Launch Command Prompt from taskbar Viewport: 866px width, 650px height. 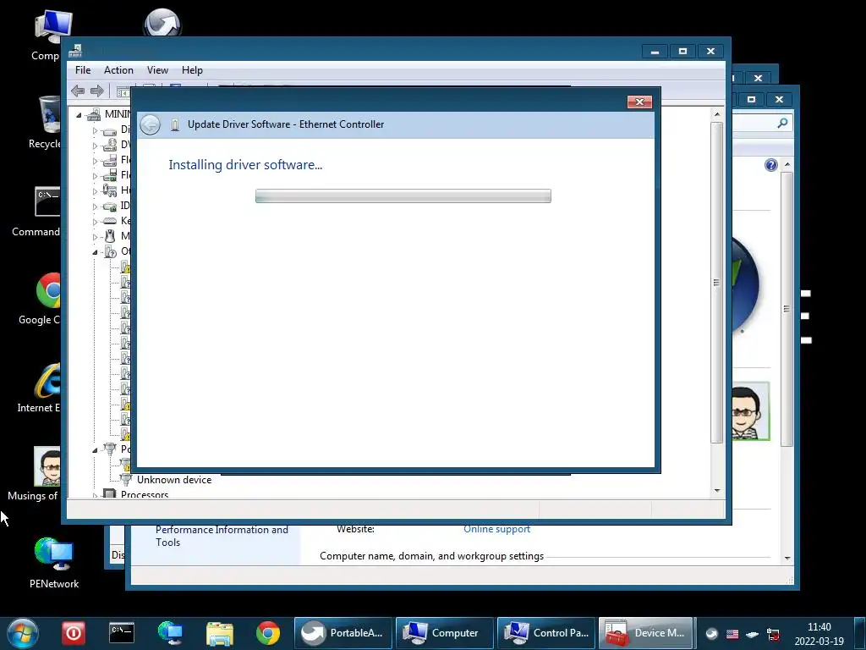tap(122, 633)
